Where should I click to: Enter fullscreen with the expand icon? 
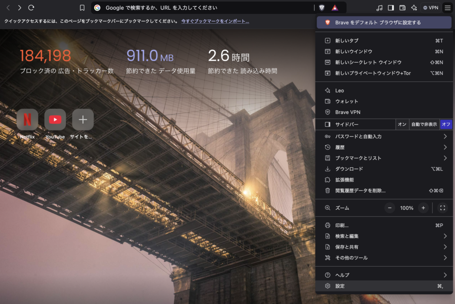(x=443, y=208)
